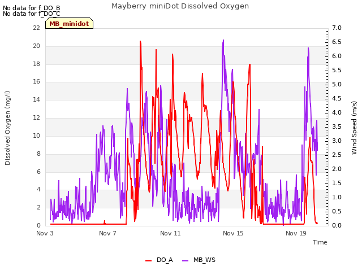The image size is (362, 271).
Task: Click the 2.0 wind speed axis value
Action: (x=337, y=169)
